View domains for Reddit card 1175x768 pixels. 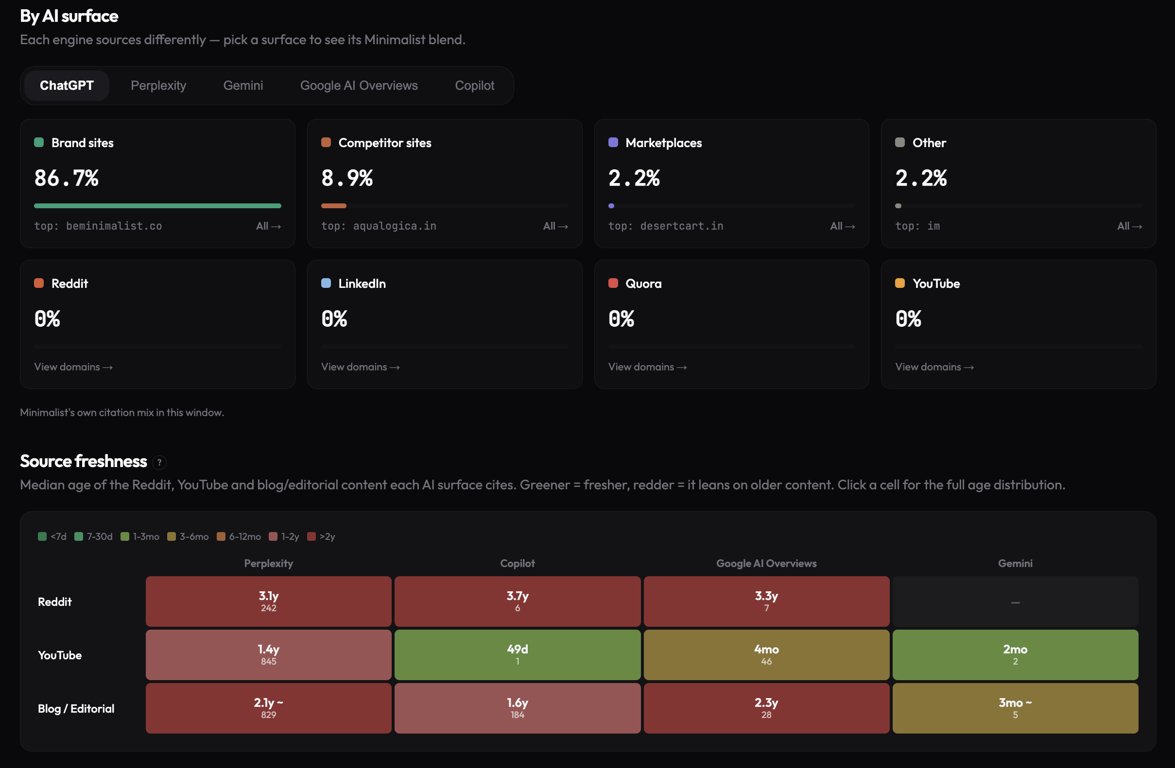(x=73, y=367)
